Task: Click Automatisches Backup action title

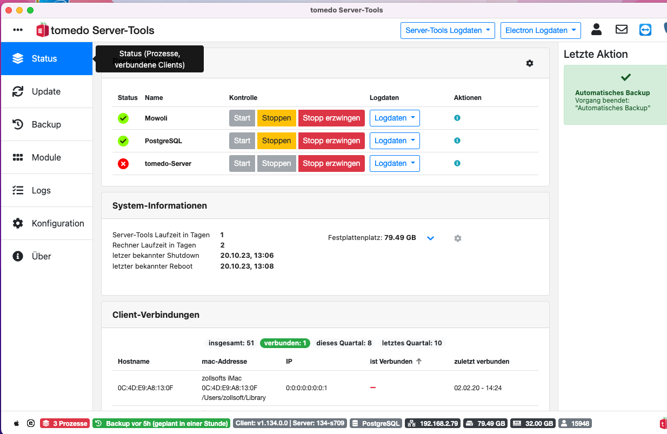Action: (612, 93)
